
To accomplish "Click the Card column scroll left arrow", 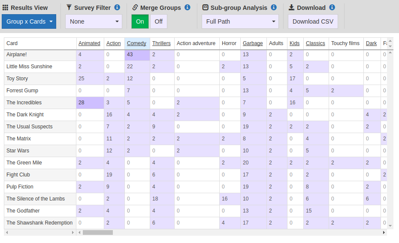I will coord(7,232).
